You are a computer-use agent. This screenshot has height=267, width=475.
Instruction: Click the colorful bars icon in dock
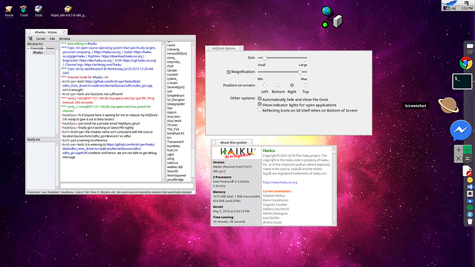coord(470,52)
